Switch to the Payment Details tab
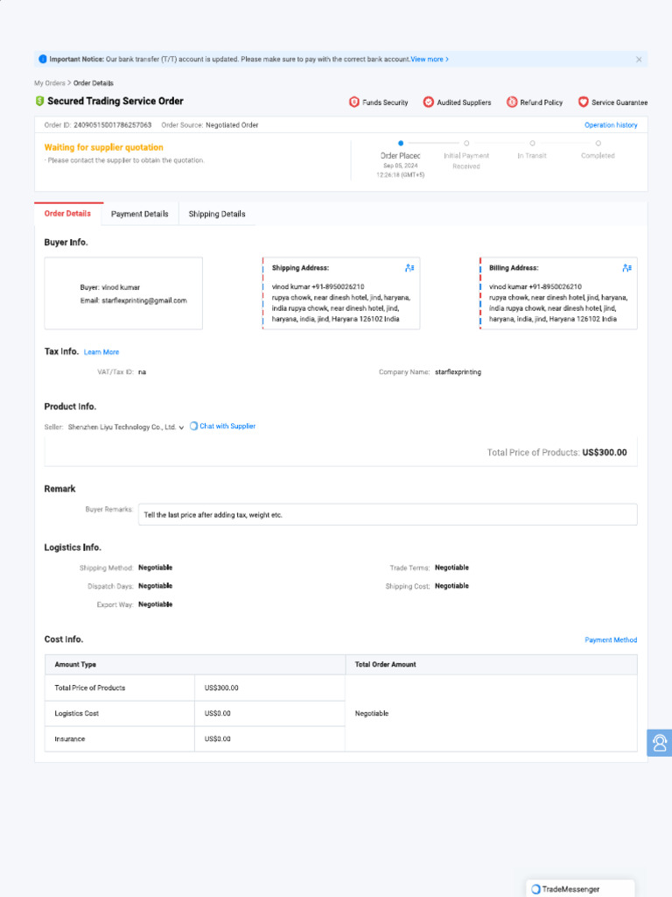 [x=140, y=214]
